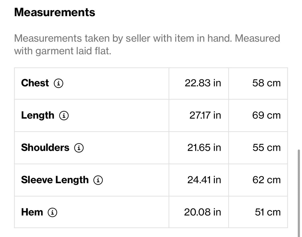Screen dimensions: 302x237
Task: Click the Sleeve Length row label
Action: pyautogui.click(x=55, y=180)
